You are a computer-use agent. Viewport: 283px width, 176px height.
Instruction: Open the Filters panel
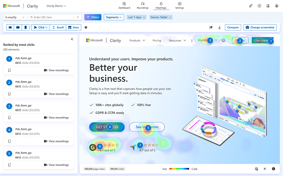pyautogui.click(x=93, y=17)
